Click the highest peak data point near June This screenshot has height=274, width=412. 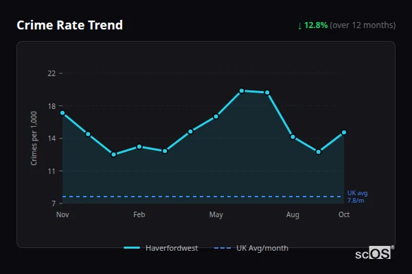[242, 91]
